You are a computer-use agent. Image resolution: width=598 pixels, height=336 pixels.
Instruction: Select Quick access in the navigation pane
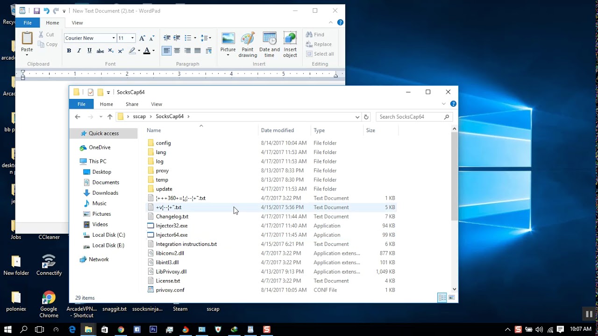104,133
